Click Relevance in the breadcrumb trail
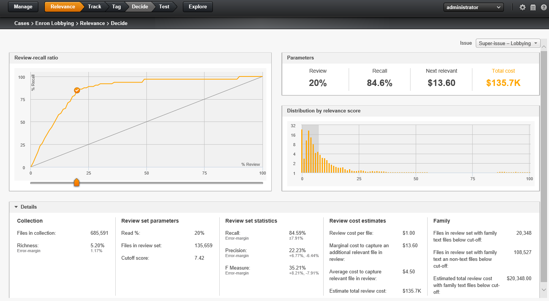549x301 pixels. (x=93, y=23)
